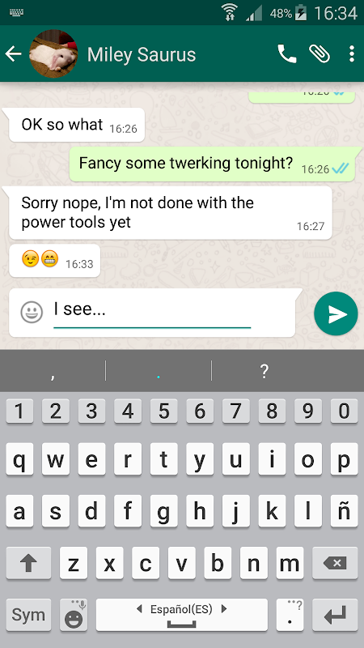This screenshot has height=648, width=364.
Task: Select the comma suggestion
Action: click(53, 371)
